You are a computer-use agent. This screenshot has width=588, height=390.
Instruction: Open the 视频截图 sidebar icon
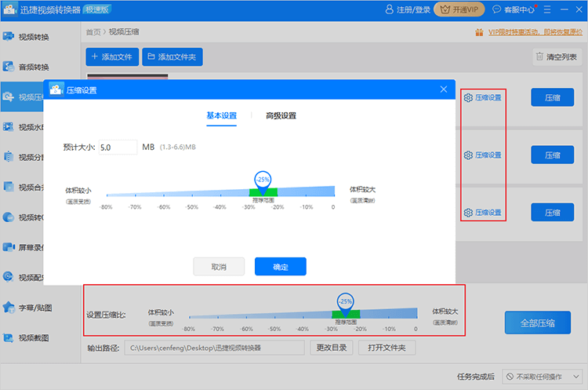(x=9, y=337)
